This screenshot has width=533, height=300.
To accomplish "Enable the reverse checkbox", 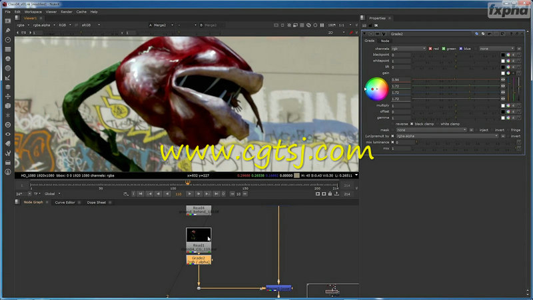I will (393, 124).
